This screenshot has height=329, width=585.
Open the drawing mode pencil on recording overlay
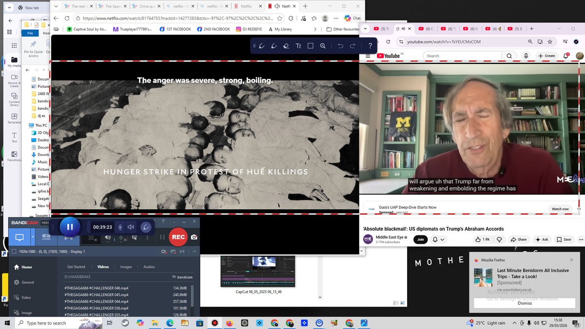[146, 227]
